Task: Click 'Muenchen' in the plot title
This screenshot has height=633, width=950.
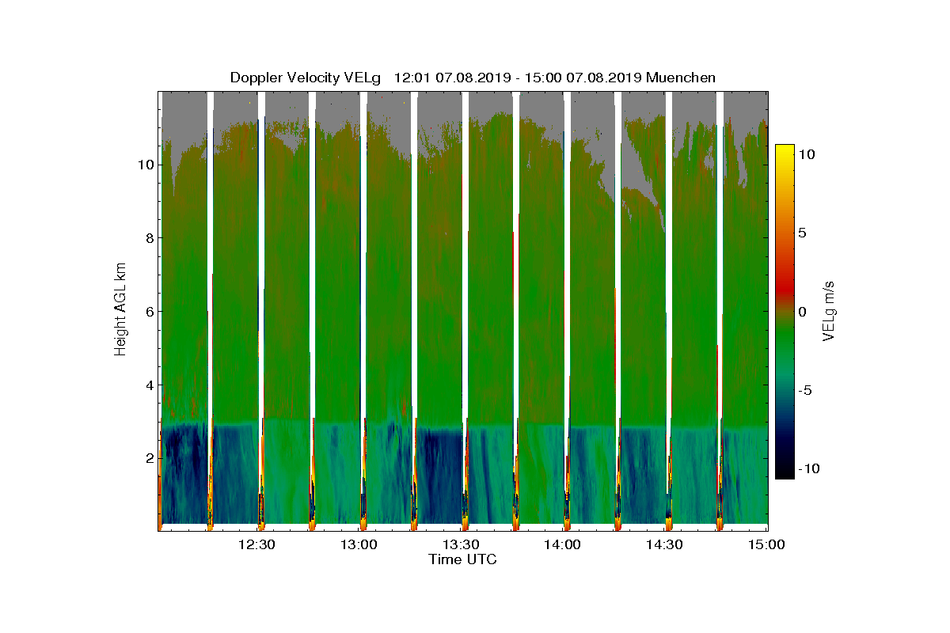Action: click(682, 78)
